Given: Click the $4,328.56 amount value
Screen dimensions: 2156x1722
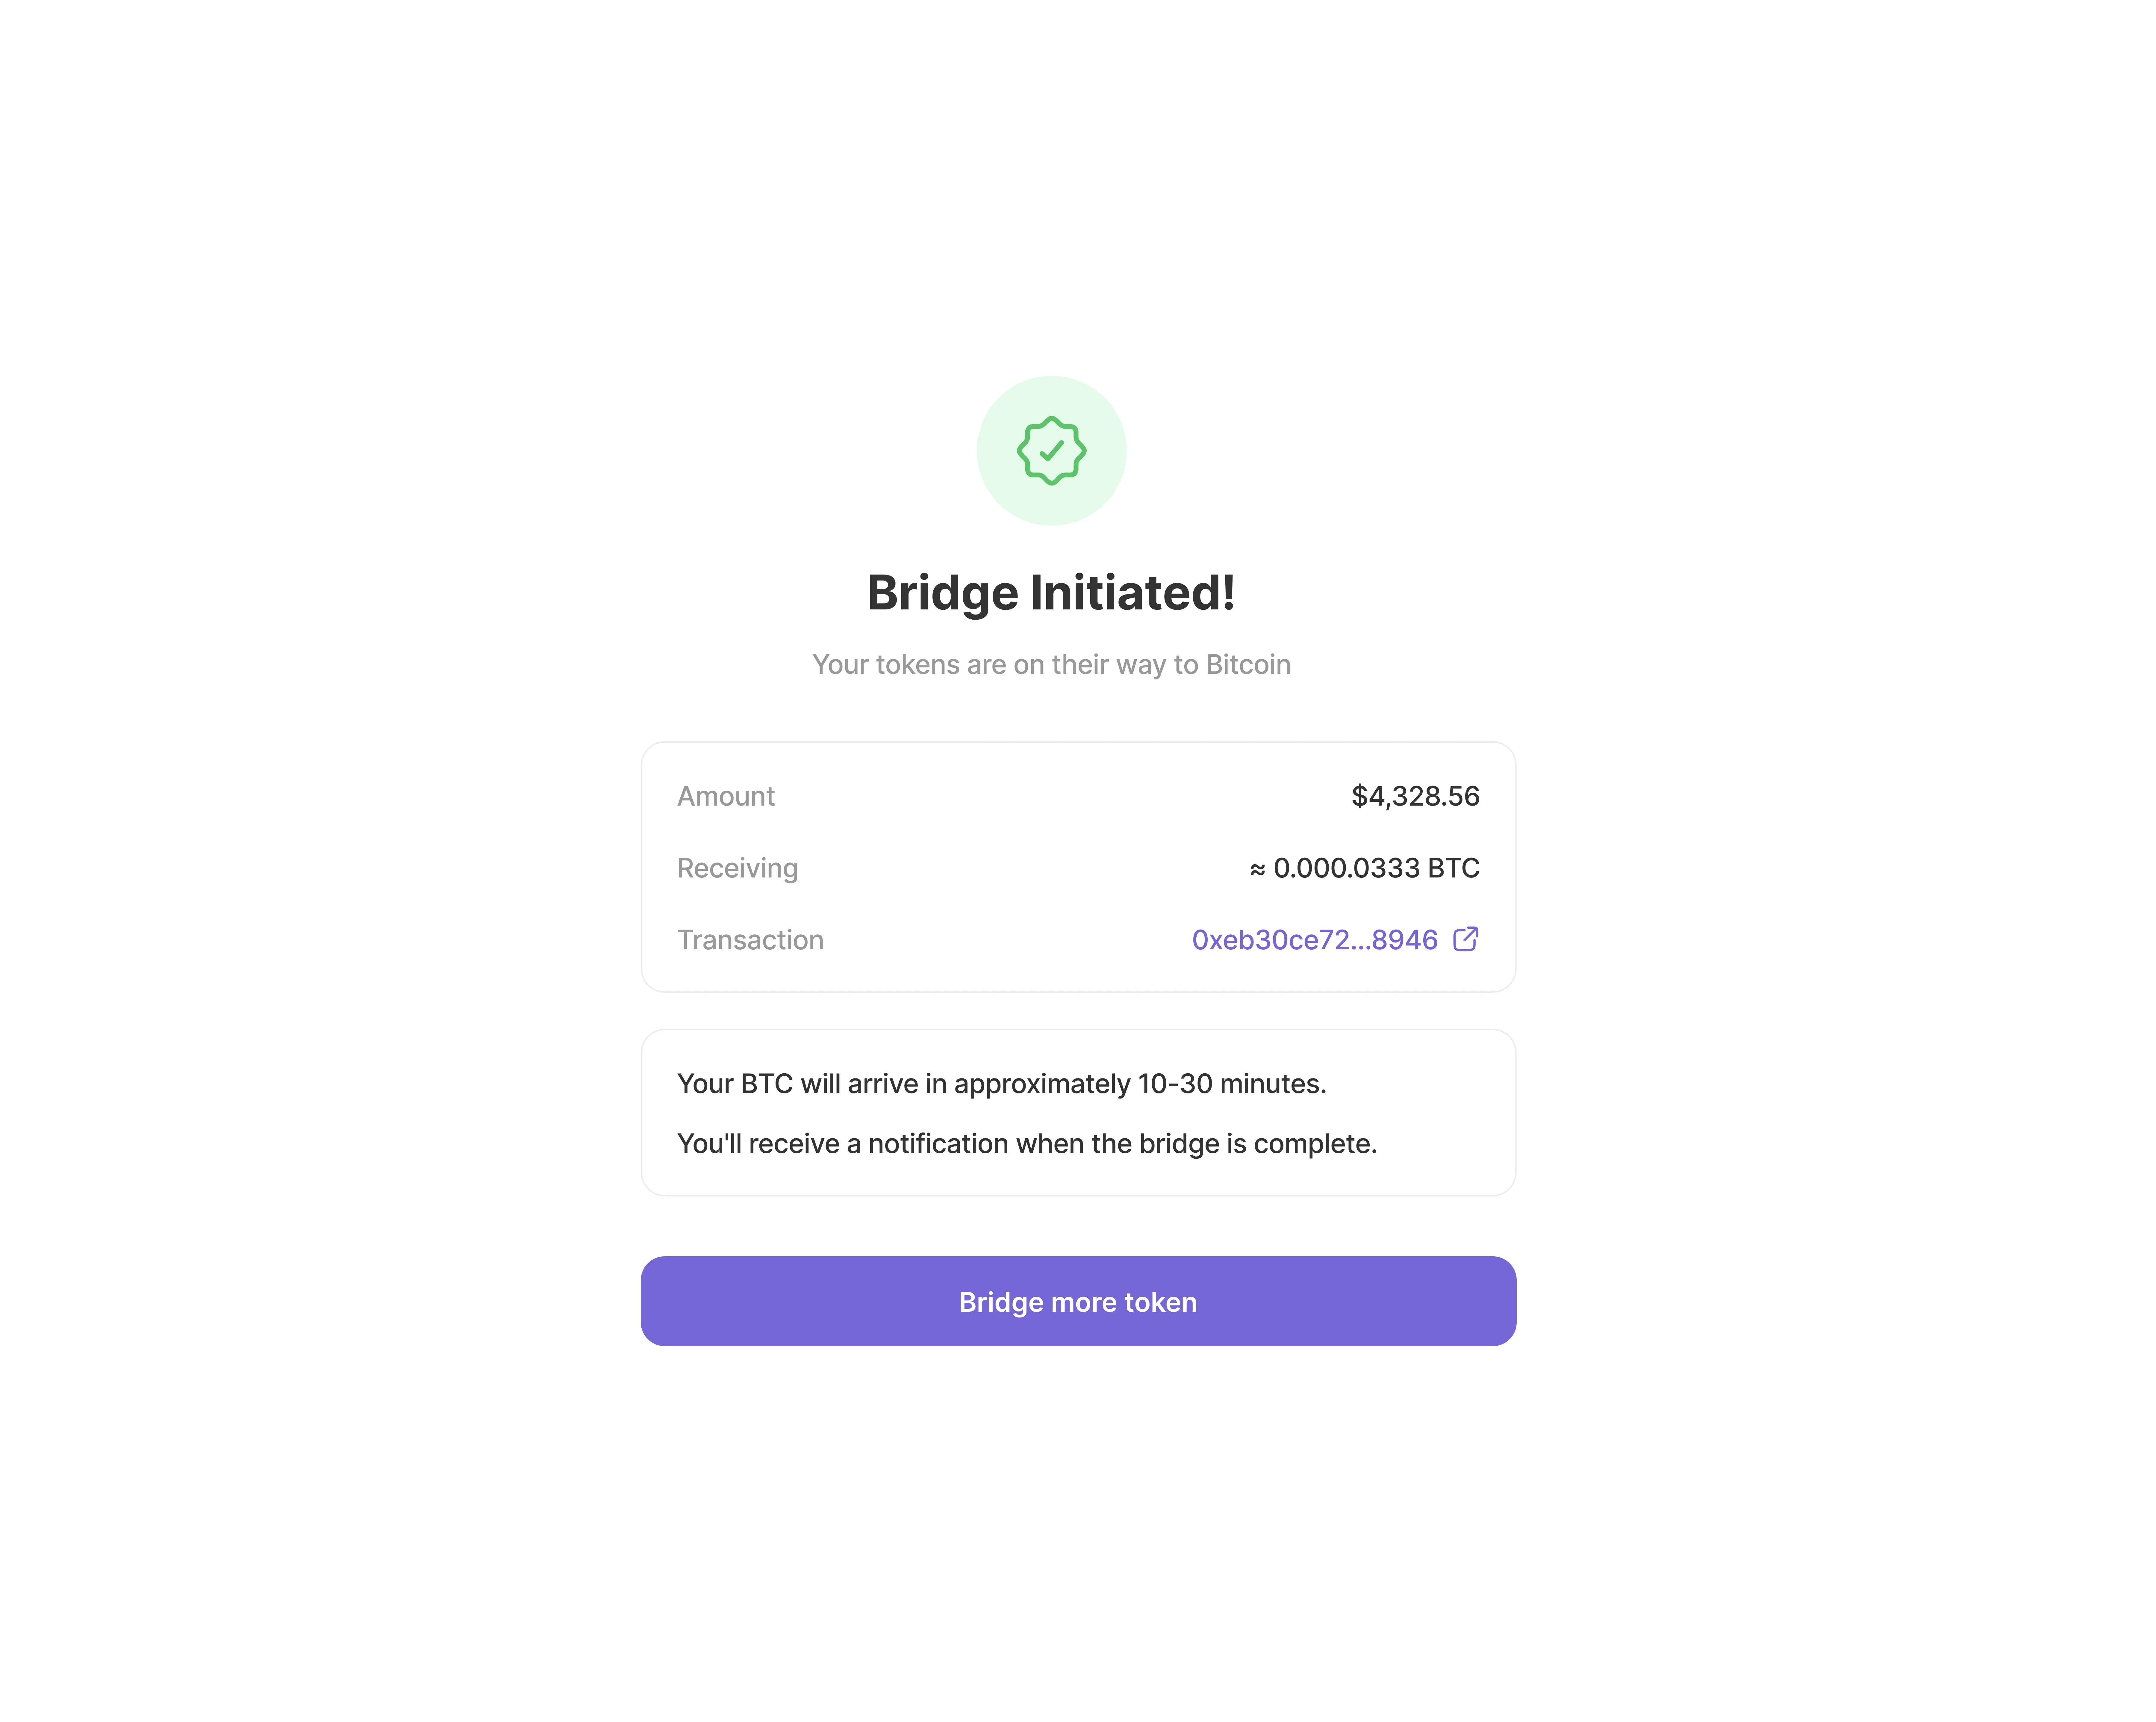Looking at the screenshot, I should tap(1415, 796).
